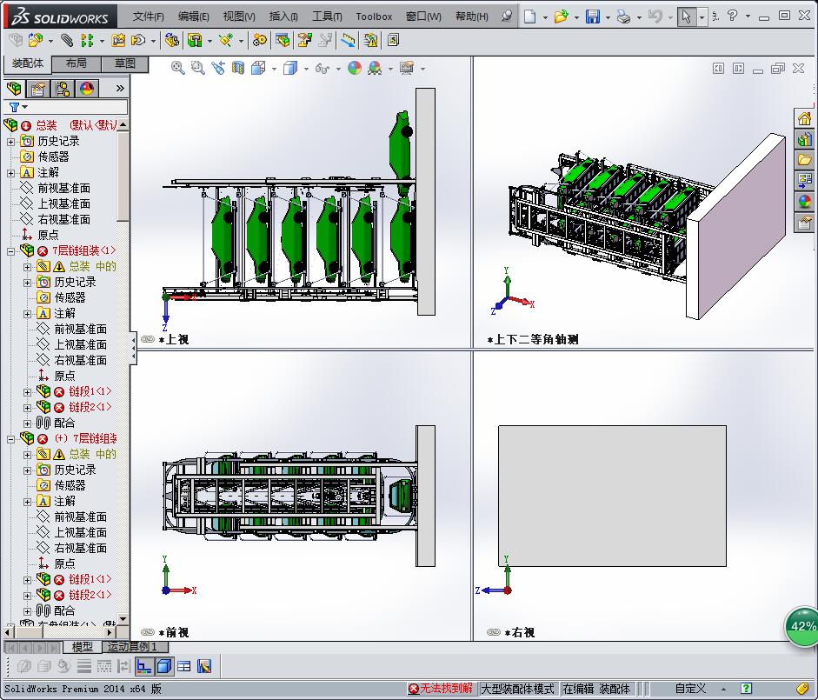
Task: Click the Hide/Show Items eyeglasses icon
Action: 321,68
